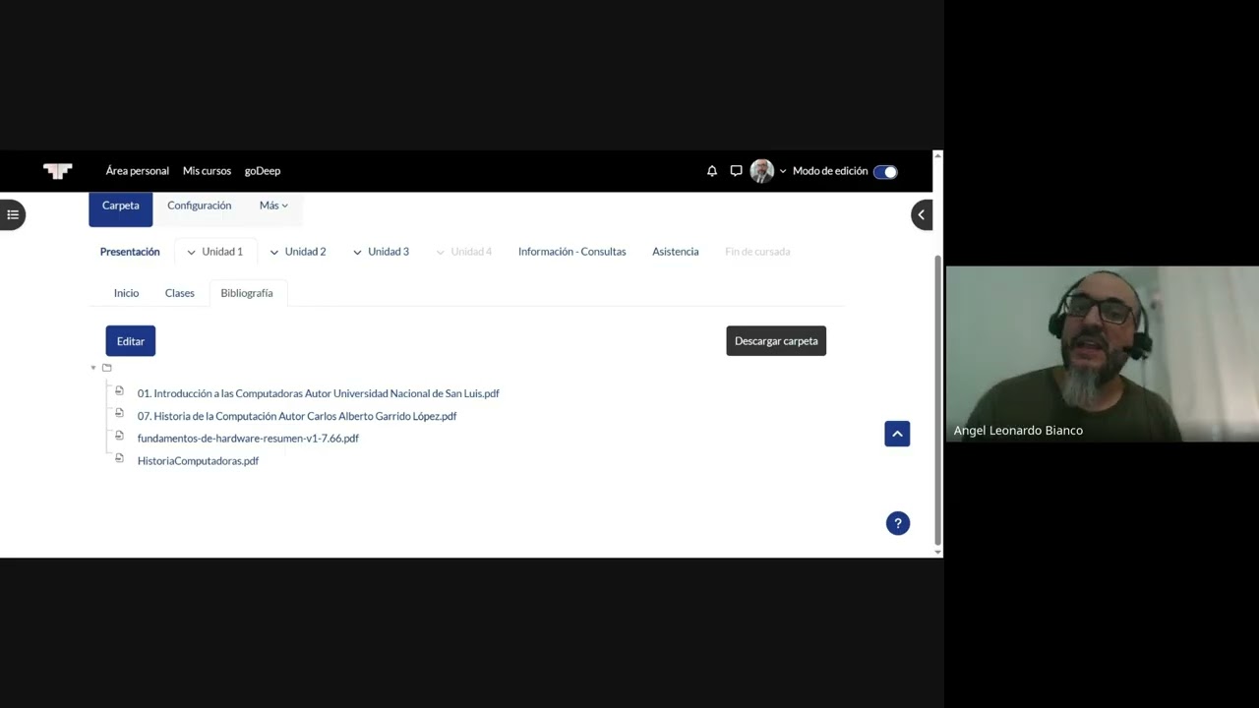Collapse the folder tree triangle
The height and width of the screenshot is (708, 1259).
click(93, 368)
